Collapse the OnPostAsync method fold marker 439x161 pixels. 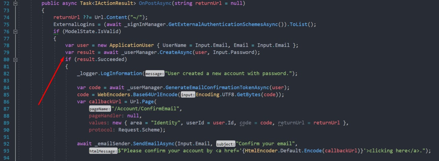point(15,3)
